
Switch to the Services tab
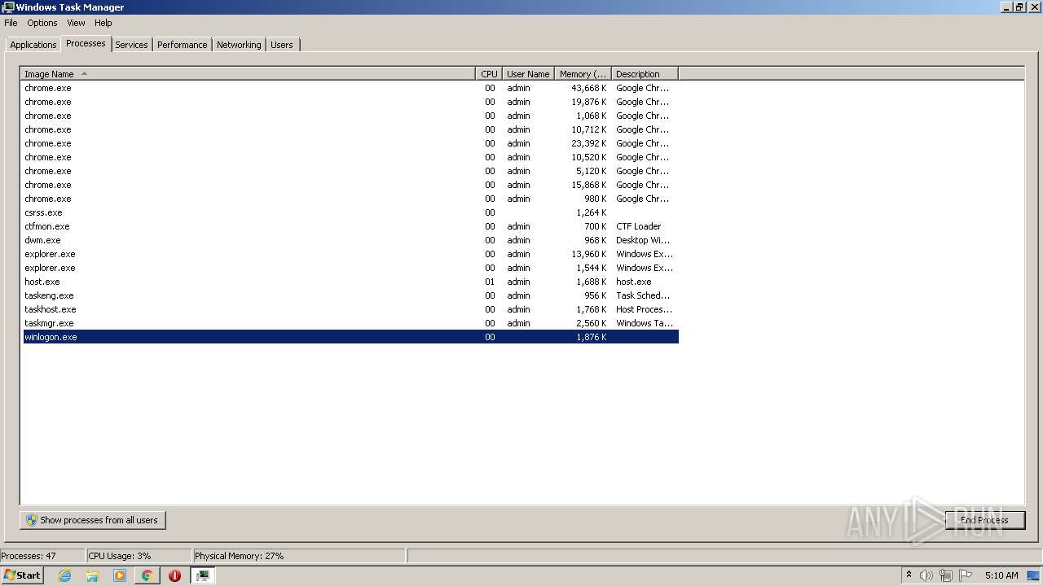(131, 45)
